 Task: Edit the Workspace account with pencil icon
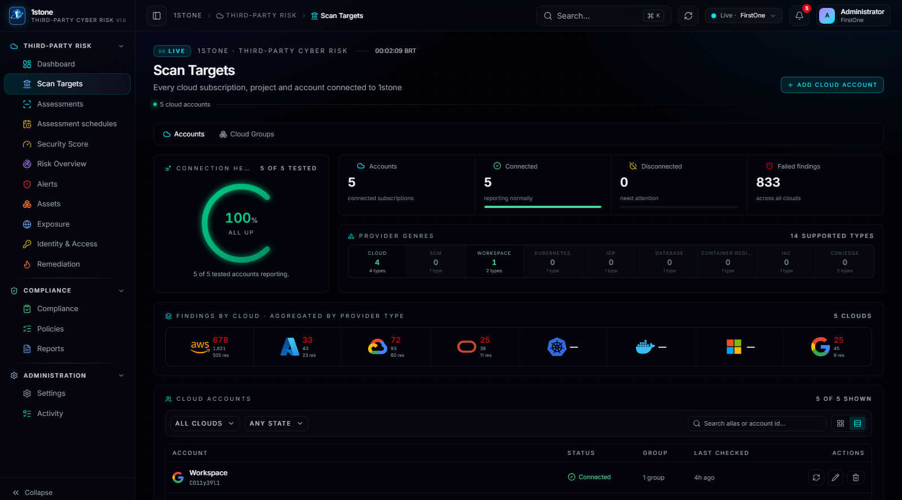836,477
